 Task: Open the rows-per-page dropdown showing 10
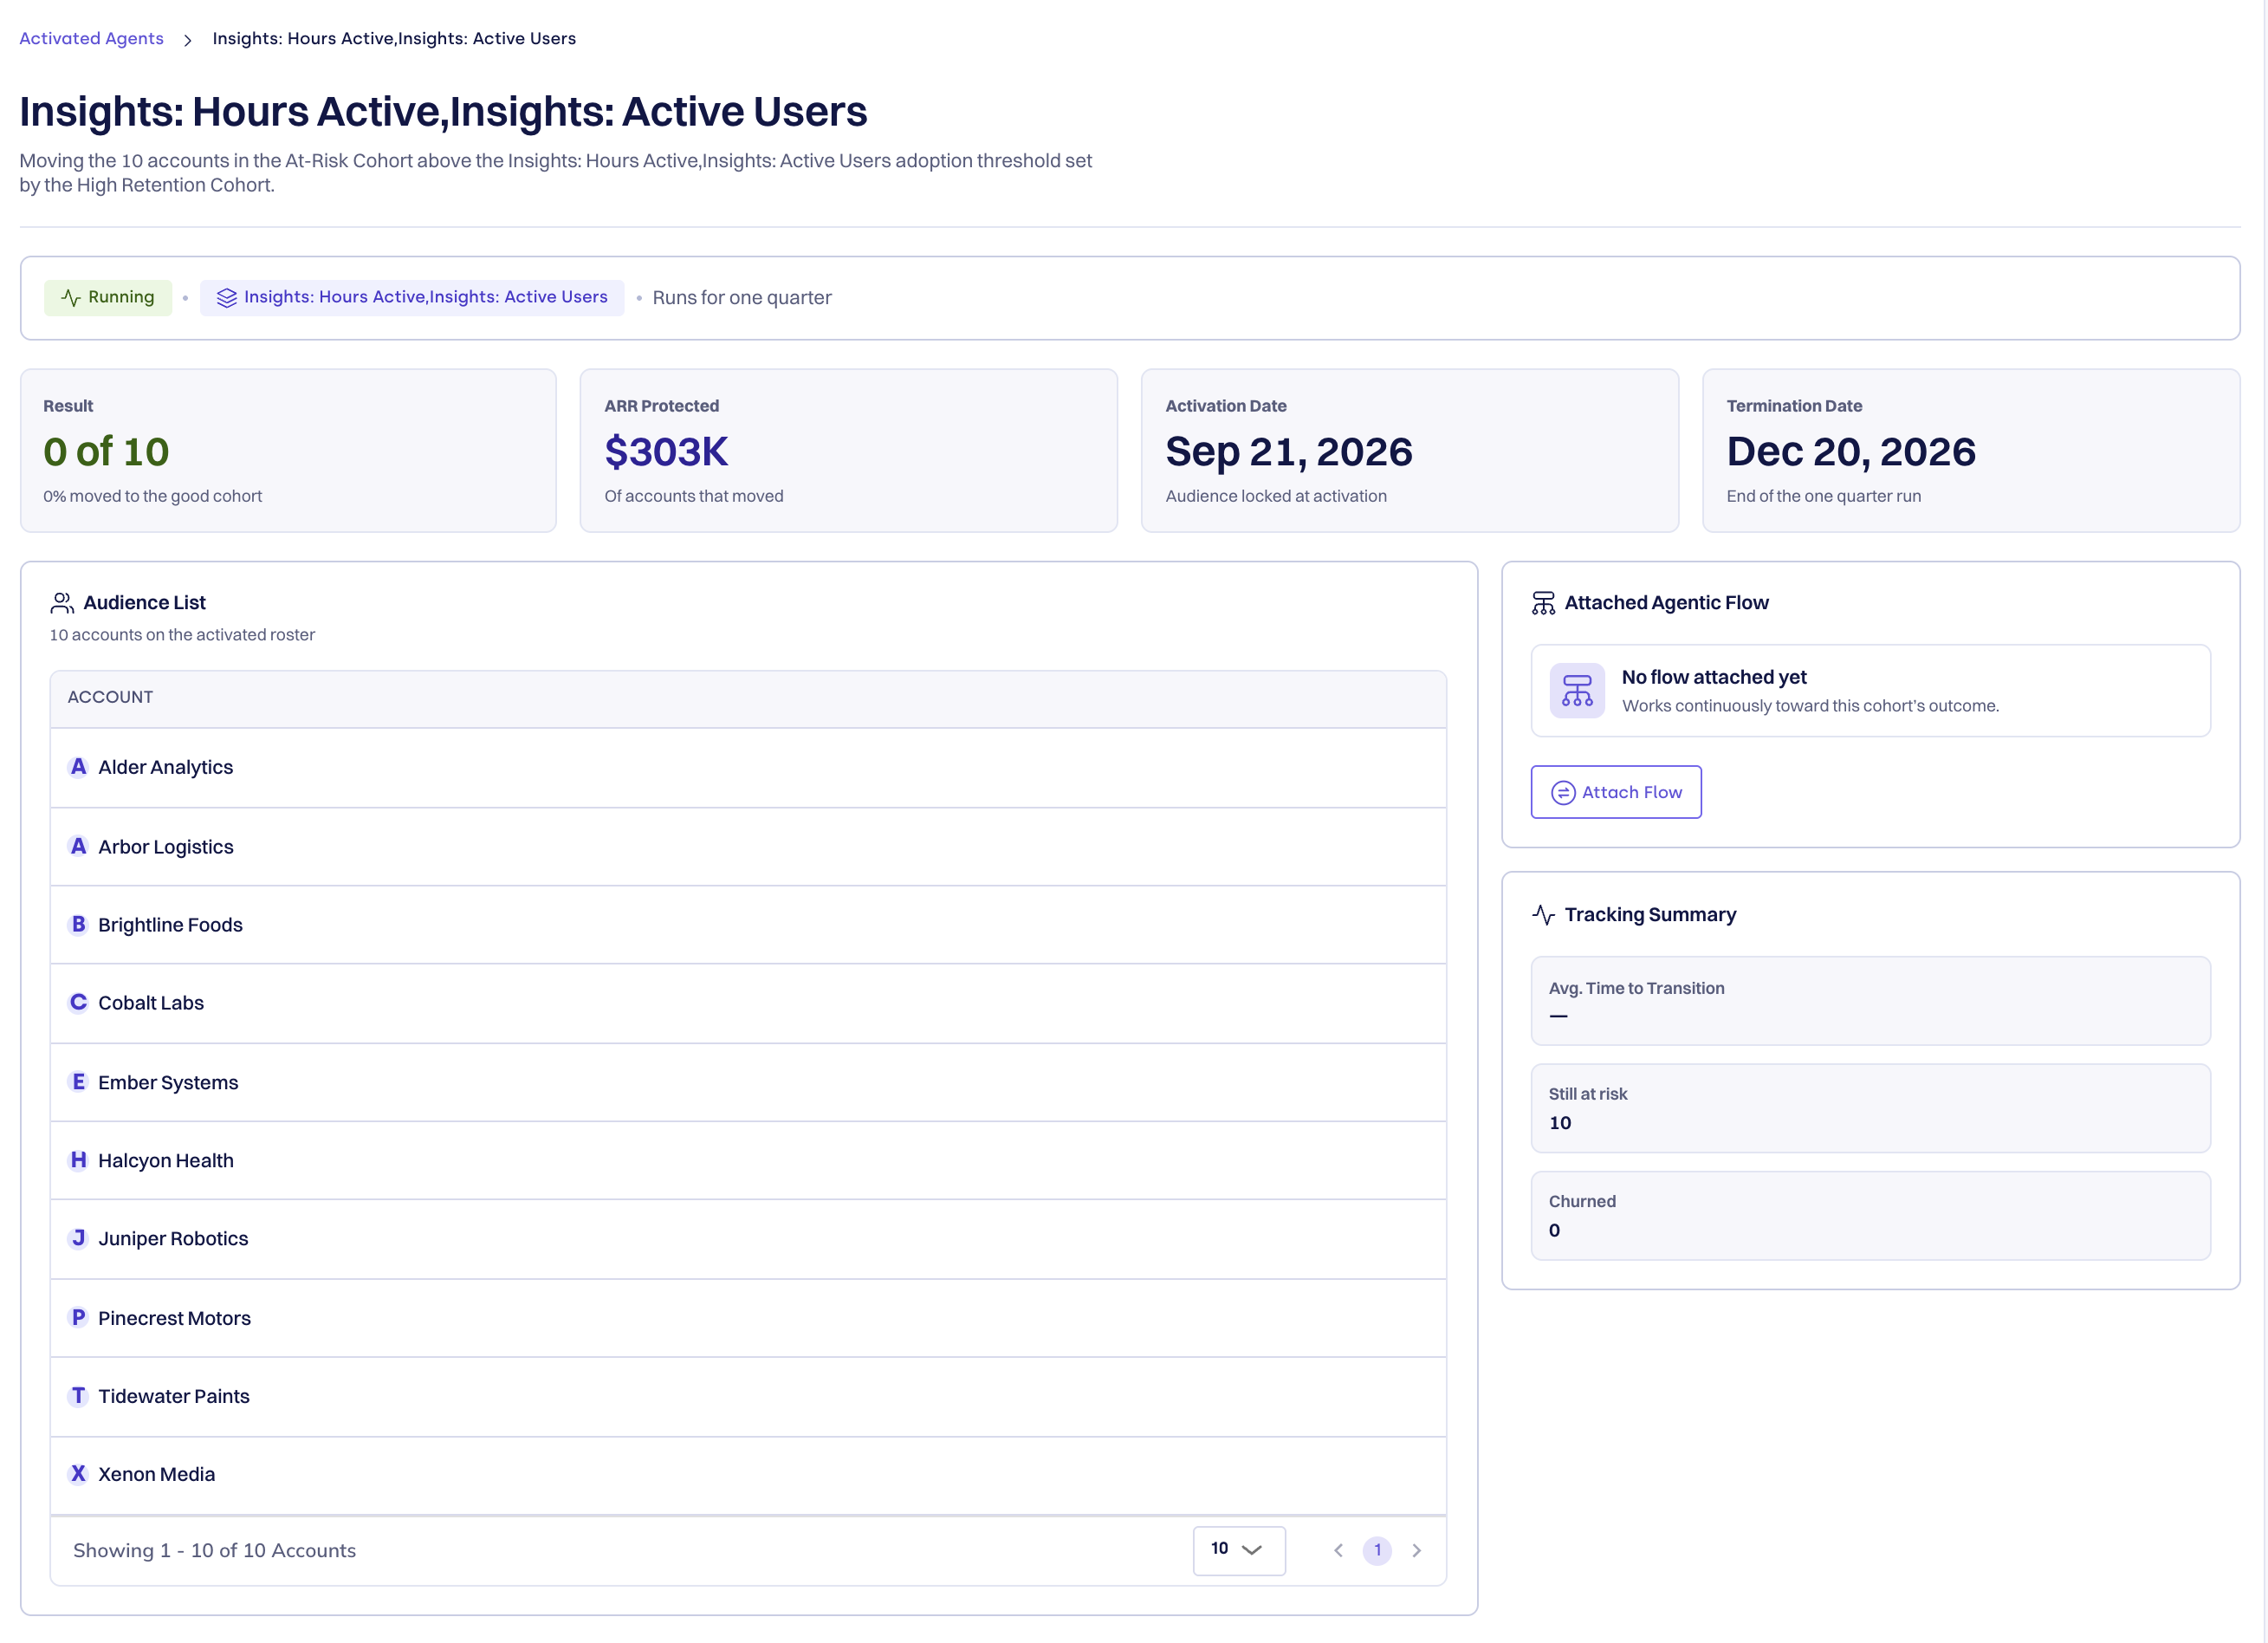[x=1238, y=1550]
